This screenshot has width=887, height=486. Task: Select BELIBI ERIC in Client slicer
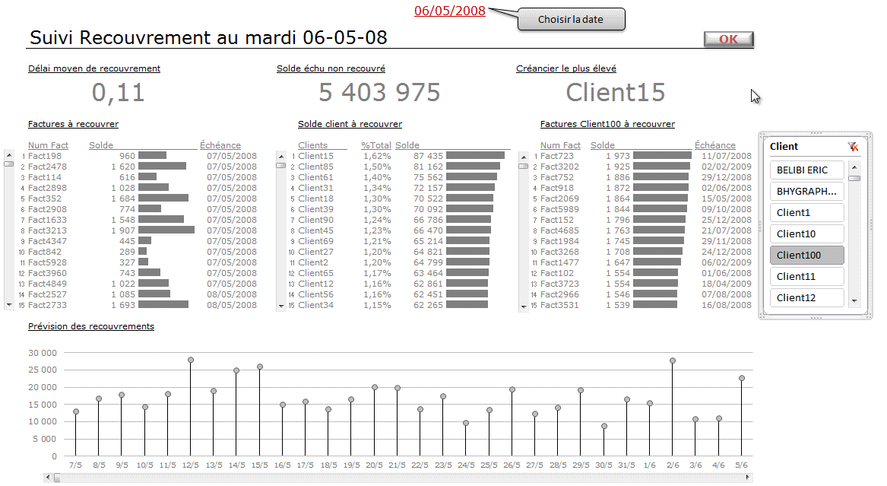(806, 170)
